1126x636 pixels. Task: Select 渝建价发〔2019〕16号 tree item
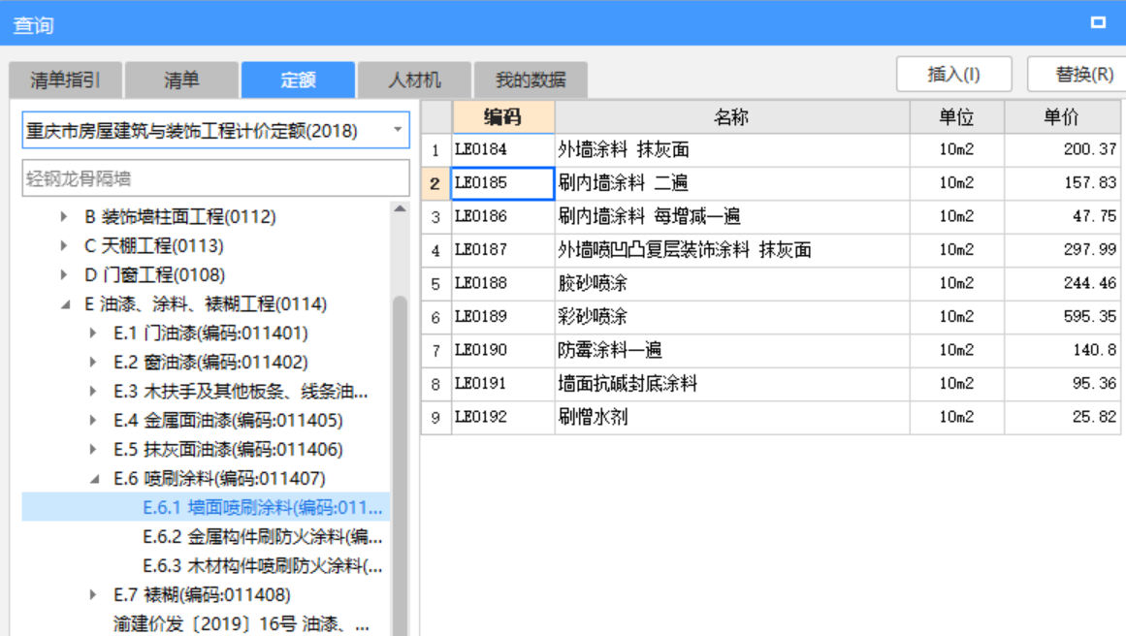tap(241, 623)
